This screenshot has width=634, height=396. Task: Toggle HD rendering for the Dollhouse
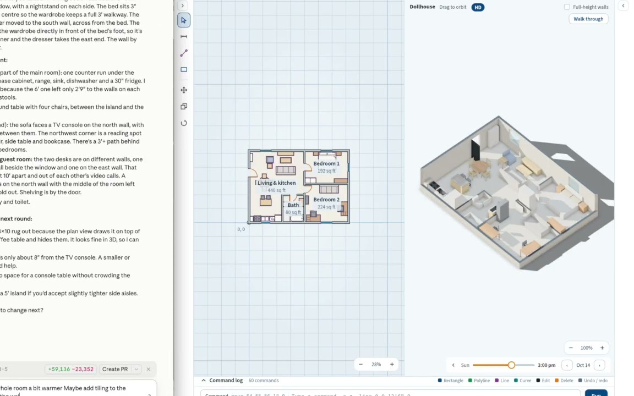[478, 7]
